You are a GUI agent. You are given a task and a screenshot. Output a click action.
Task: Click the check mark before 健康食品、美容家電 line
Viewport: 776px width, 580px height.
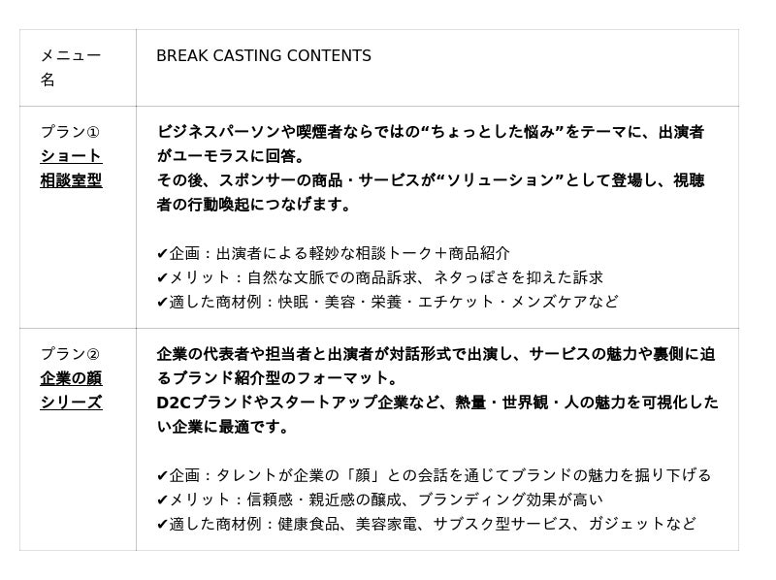[162, 525]
